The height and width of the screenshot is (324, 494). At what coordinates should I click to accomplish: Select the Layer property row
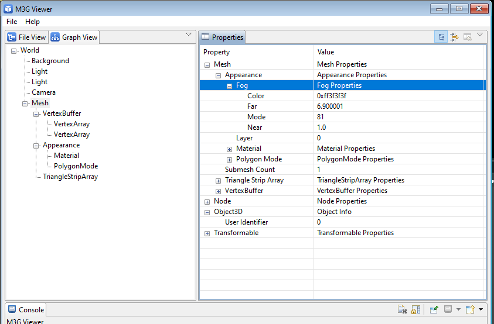pos(343,138)
